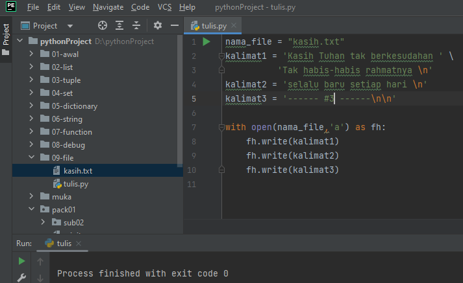
Task: Click the Expand All icon in Project toolbar
Action: pos(119,26)
